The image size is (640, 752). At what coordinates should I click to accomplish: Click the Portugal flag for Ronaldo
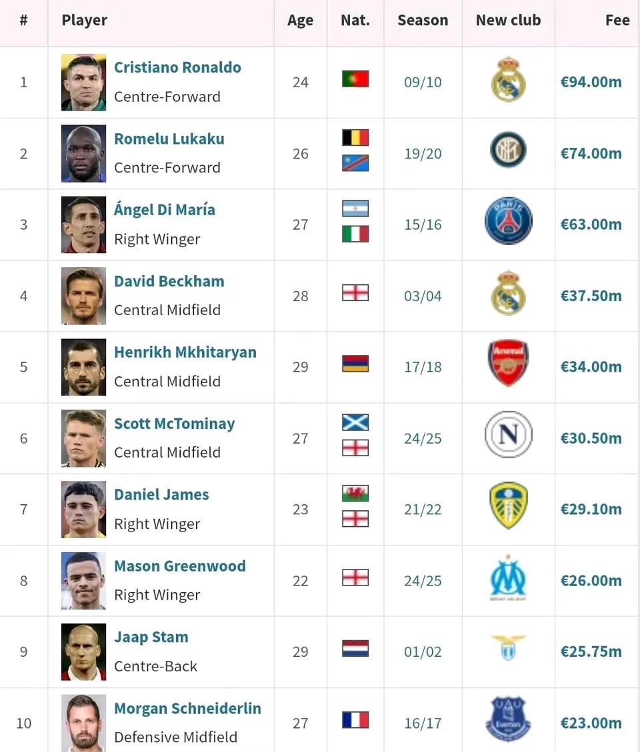(355, 79)
